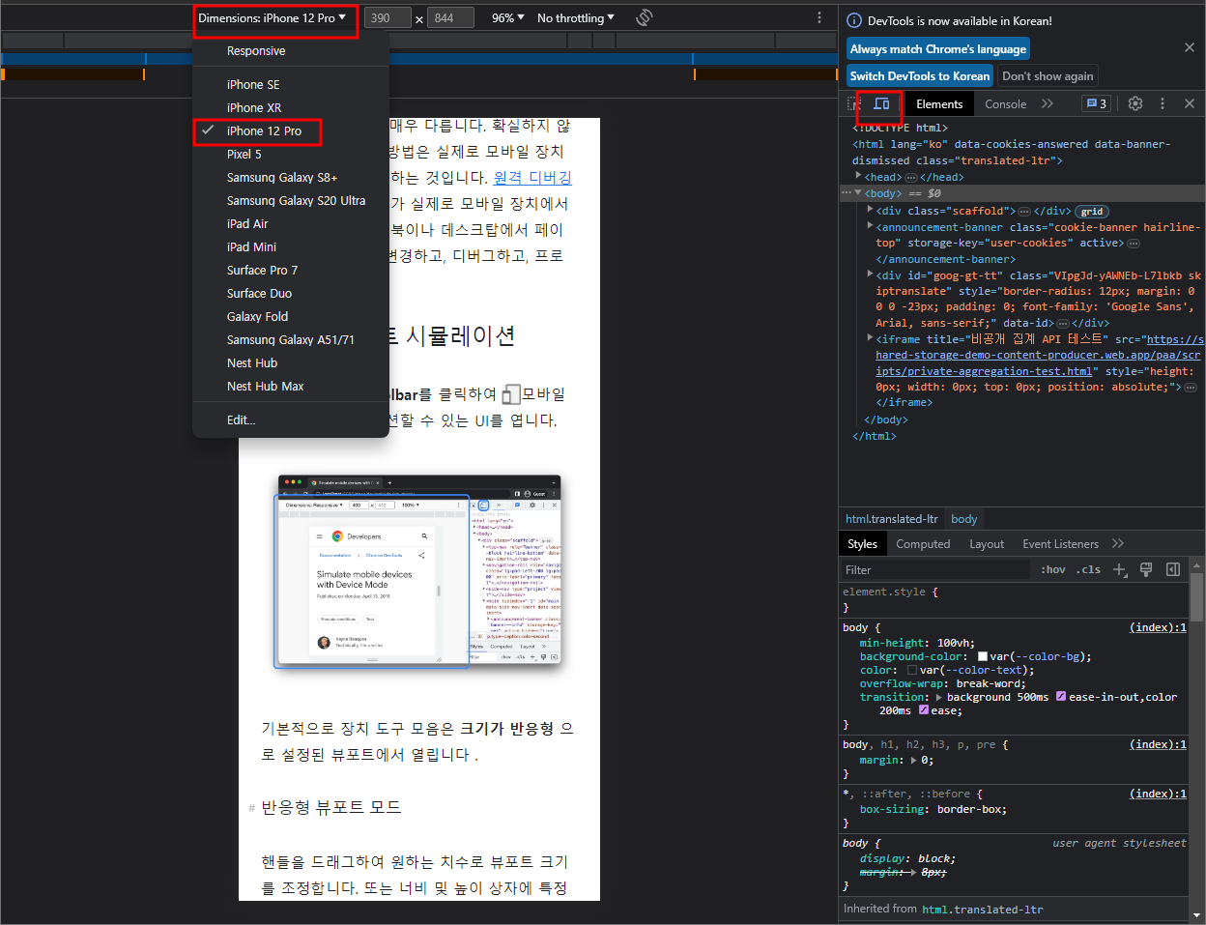This screenshot has height=925, width=1206.
Task: Select Responsive in the device list
Action: tap(291, 51)
